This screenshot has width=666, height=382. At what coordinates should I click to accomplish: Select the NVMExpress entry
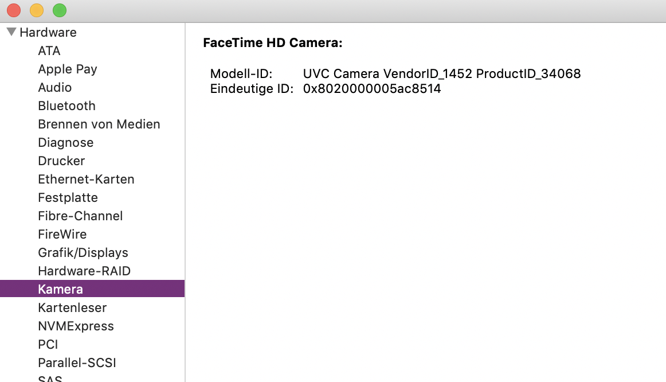76,326
